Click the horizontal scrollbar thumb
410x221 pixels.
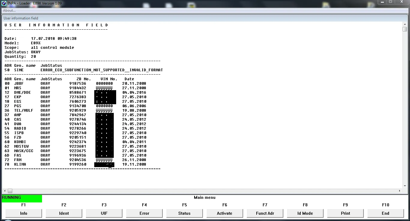tap(10, 191)
